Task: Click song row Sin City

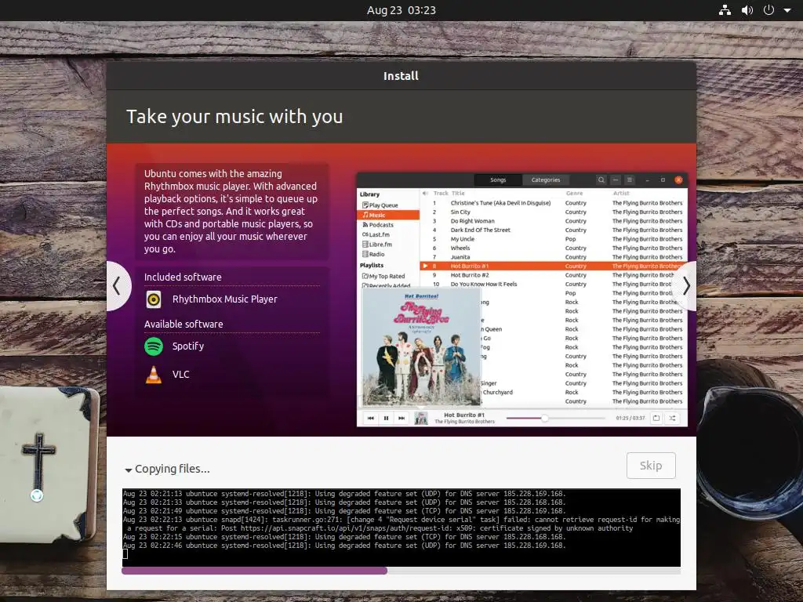Action: tap(553, 212)
